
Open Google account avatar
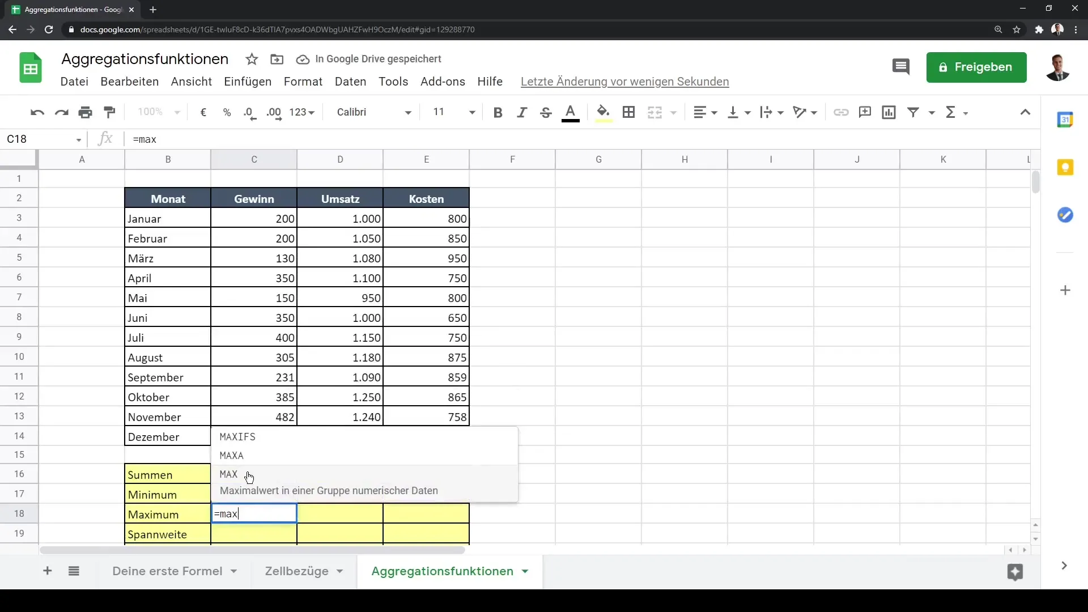pyautogui.click(x=1057, y=67)
